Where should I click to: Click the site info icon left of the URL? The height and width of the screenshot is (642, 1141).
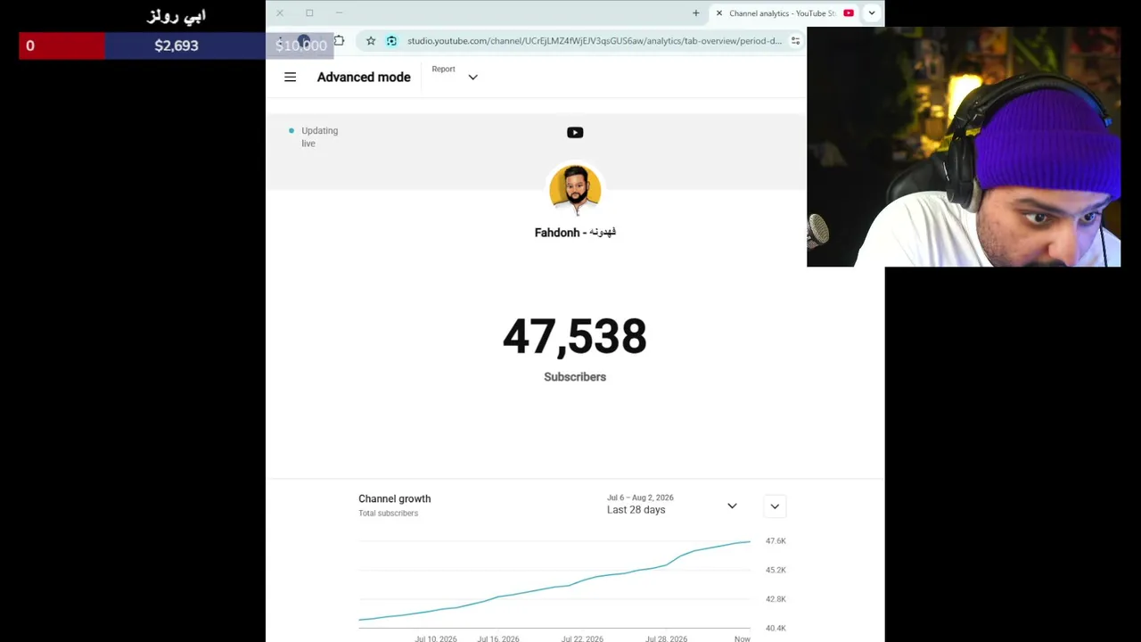pos(391,41)
